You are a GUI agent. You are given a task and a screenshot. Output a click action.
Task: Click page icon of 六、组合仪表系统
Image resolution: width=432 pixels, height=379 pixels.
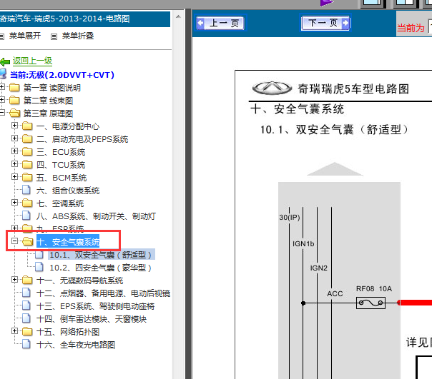click(26, 190)
